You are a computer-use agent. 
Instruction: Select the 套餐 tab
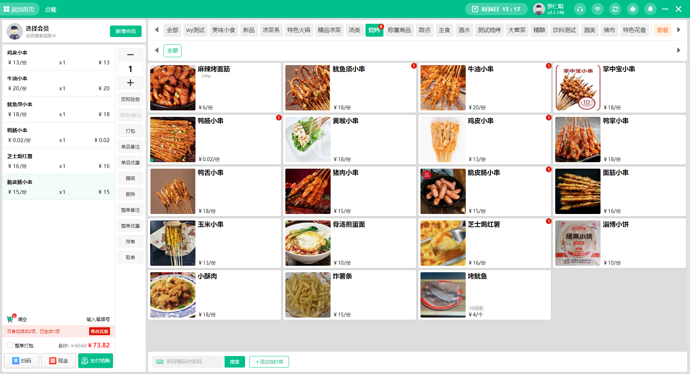662,30
